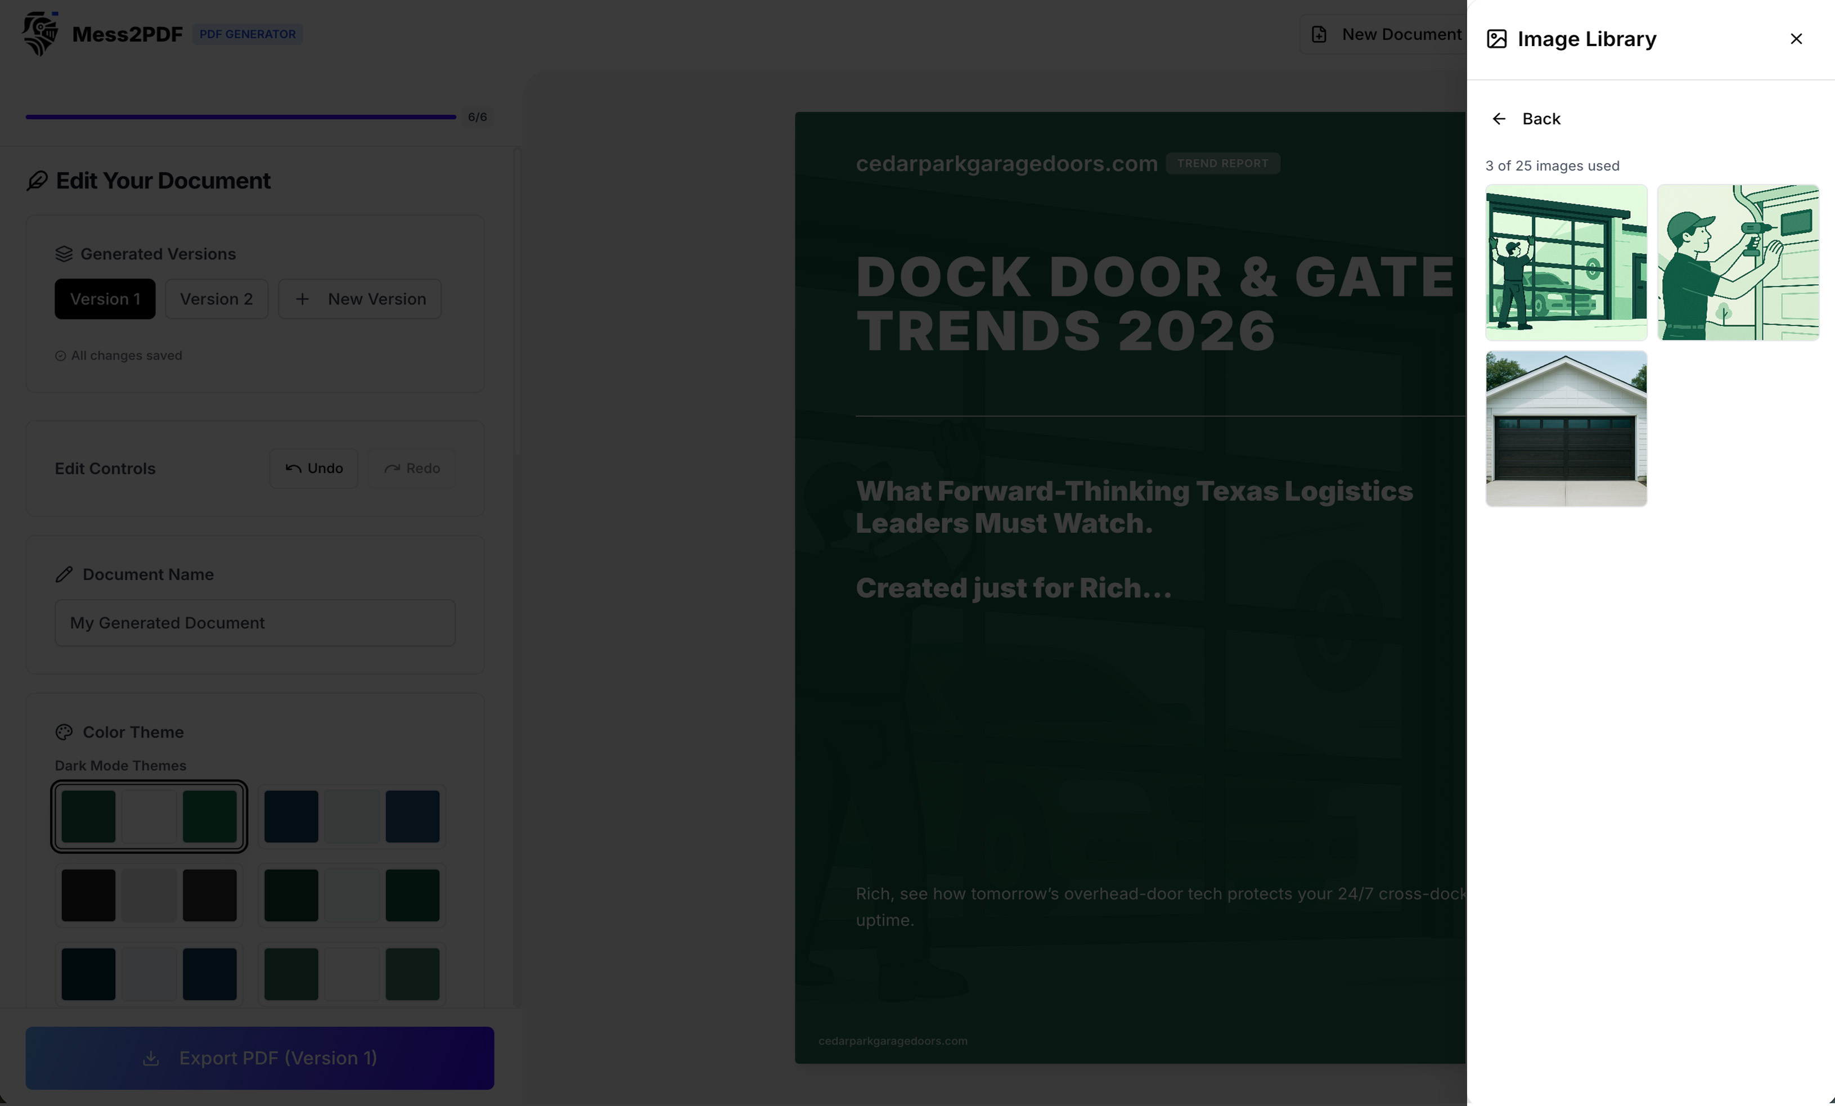Click the Document Name input field
This screenshot has height=1106, width=1835.
255,623
